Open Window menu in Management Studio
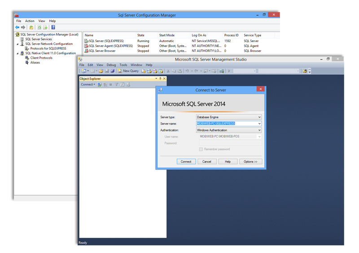 coord(136,65)
